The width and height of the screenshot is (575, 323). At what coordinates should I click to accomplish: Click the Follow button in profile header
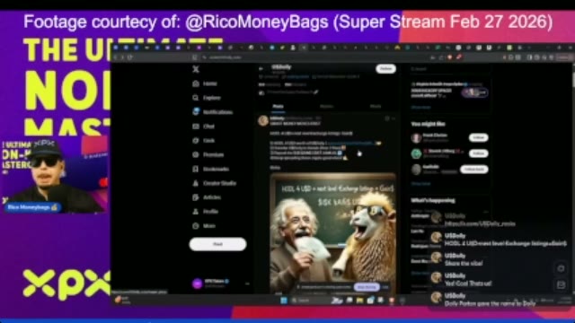click(x=385, y=68)
